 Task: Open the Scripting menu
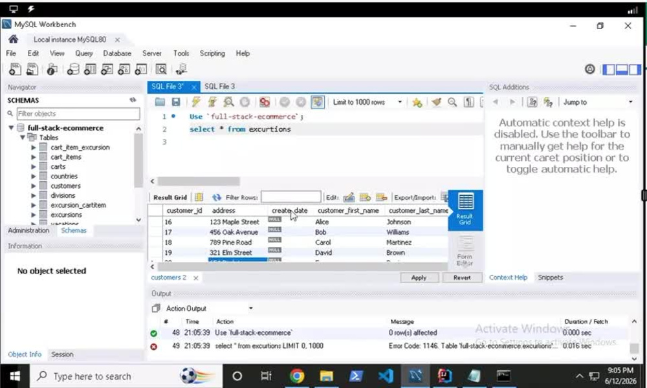point(212,53)
